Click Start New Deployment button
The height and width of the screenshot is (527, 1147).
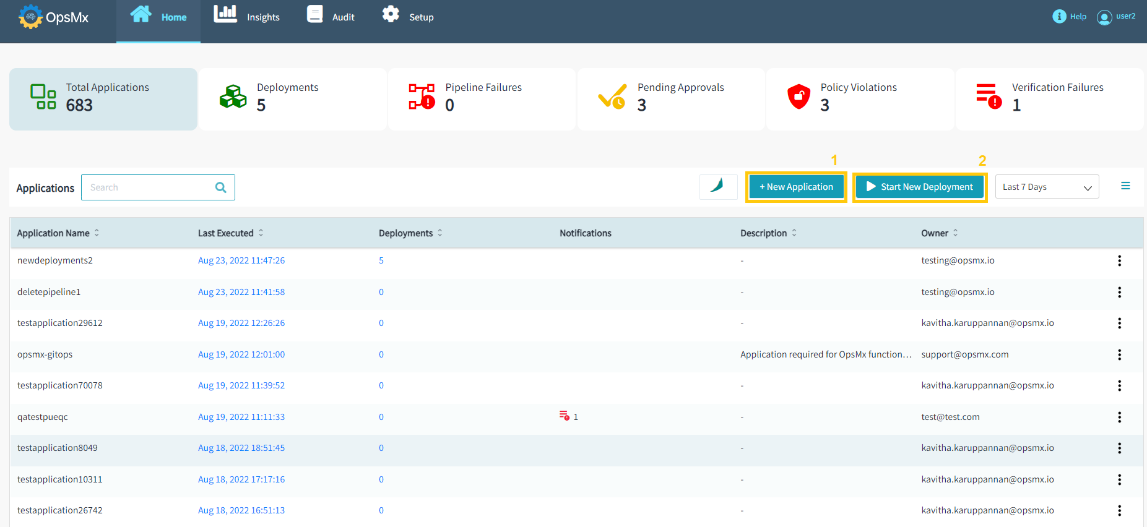tap(920, 187)
